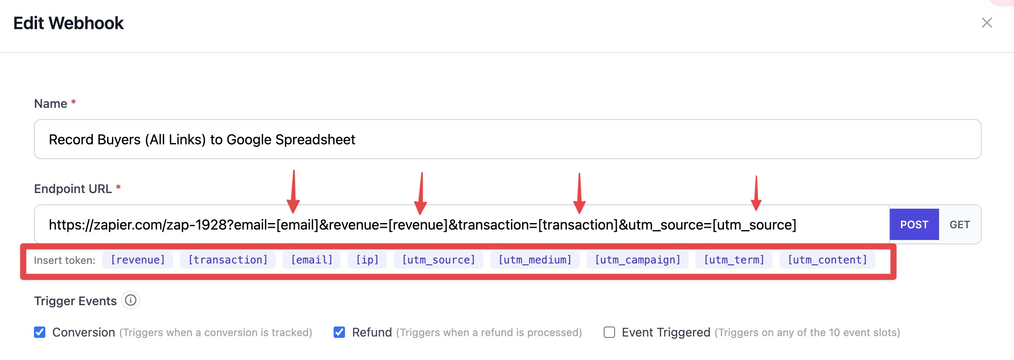Insert the [revenue] token
Viewport: 1014px width, 360px height.
pyautogui.click(x=138, y=260)
